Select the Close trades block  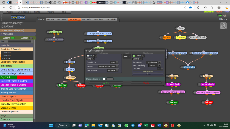(189, 67)
